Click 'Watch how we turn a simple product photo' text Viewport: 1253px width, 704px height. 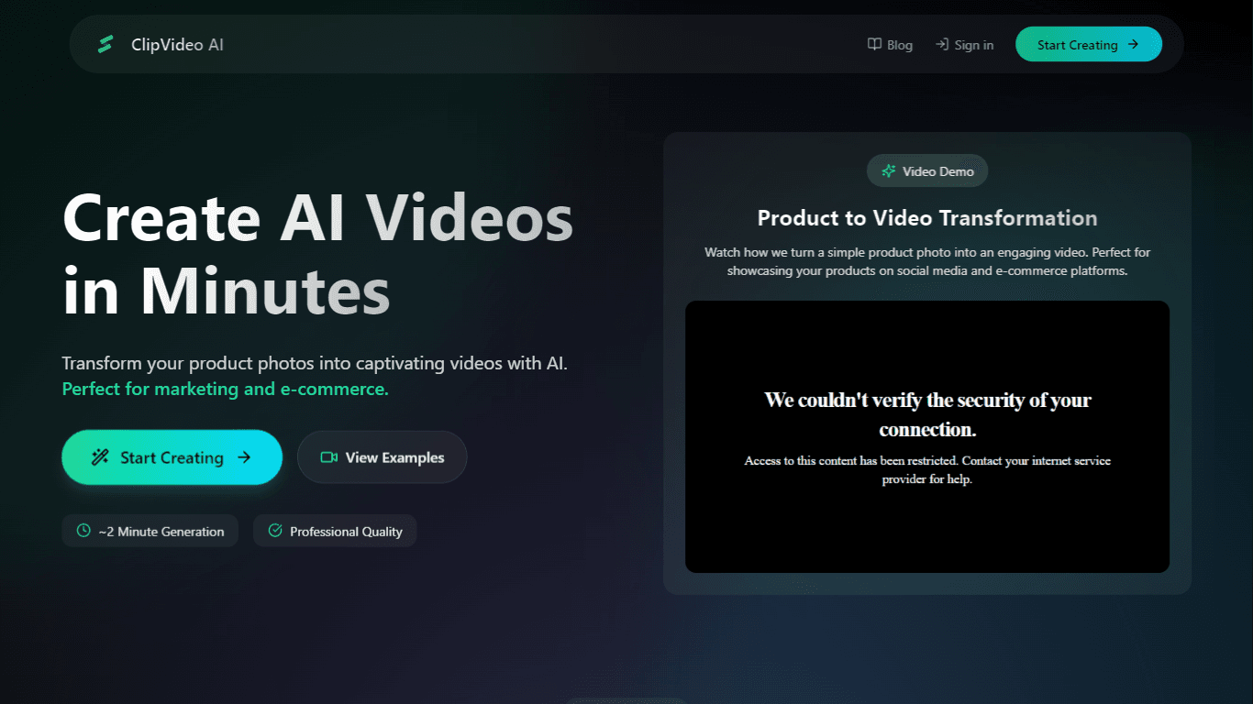[x=927, y=261]
